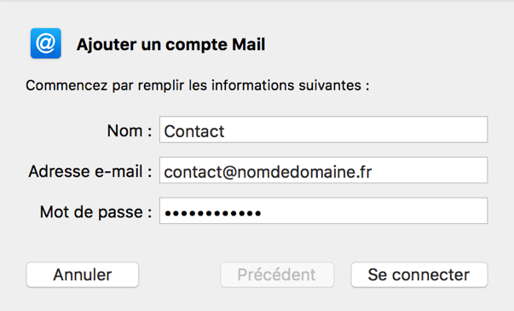Click blank area right of "Contact" text

(355, 130)
